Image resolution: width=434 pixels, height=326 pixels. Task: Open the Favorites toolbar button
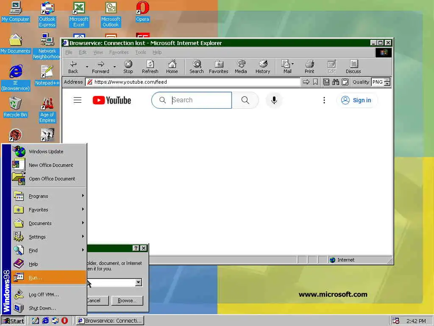tap(218, 67)
